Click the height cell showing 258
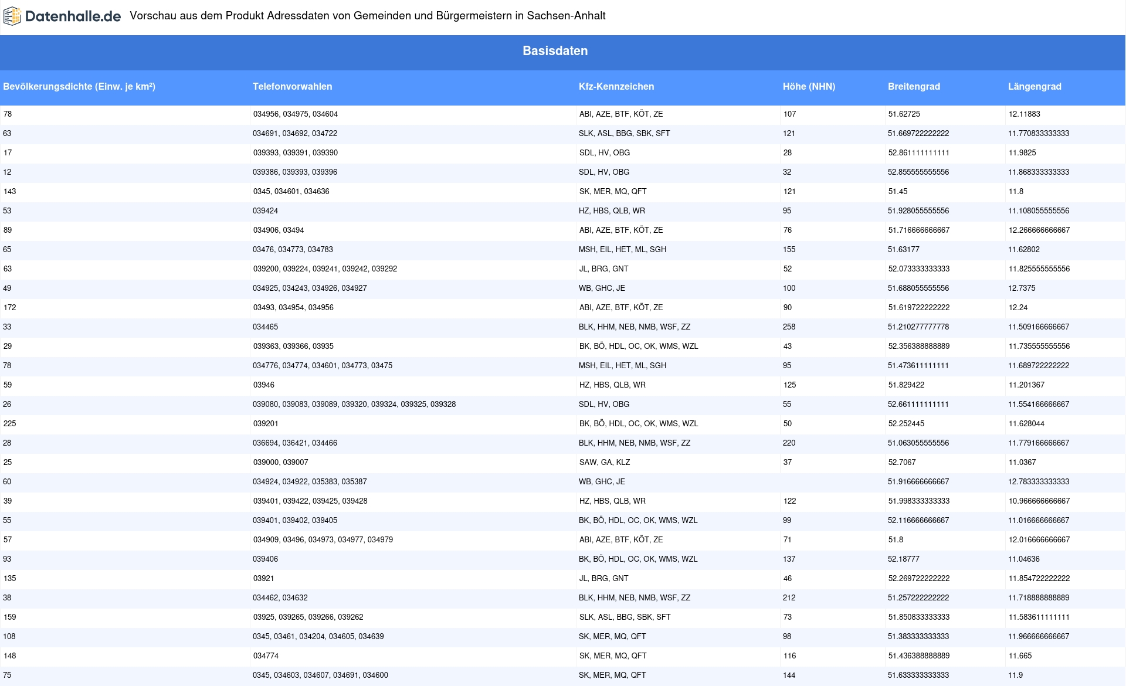 click(x=789, y=327)
